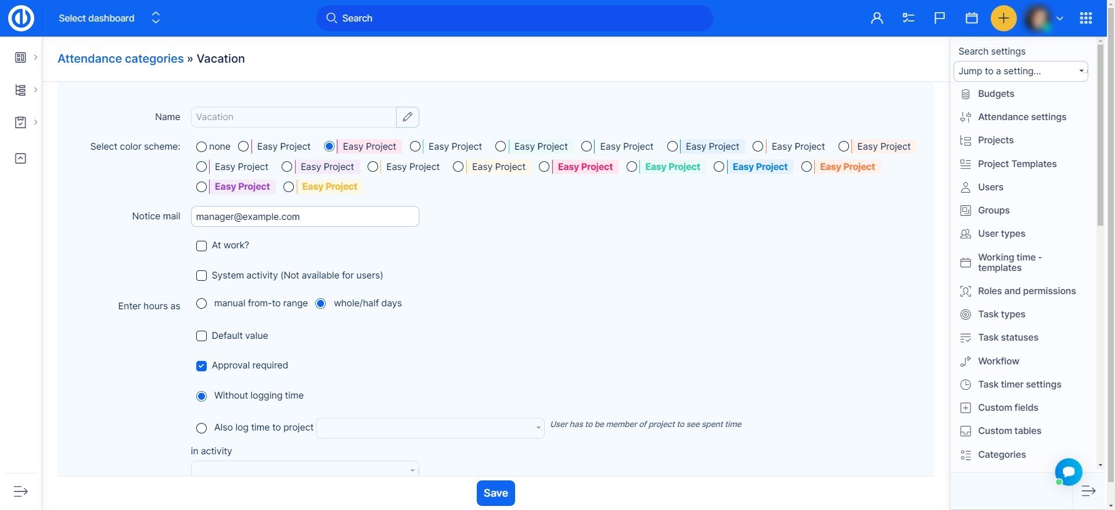Open the Also log time to project dropdown
The width and height of the screenshot is (1115, 510).
pyautogui.click(x=430, y=428)
